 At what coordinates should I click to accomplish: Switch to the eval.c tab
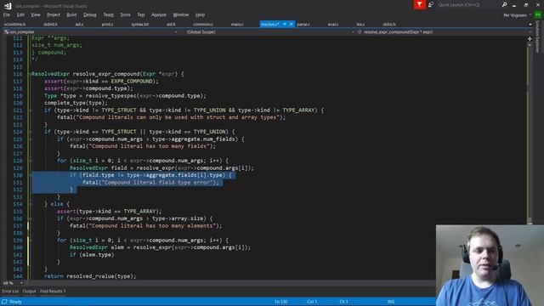click(333, 25)
